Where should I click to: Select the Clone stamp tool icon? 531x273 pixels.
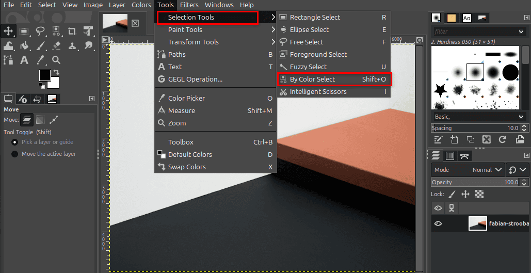[x=72, y=46]
